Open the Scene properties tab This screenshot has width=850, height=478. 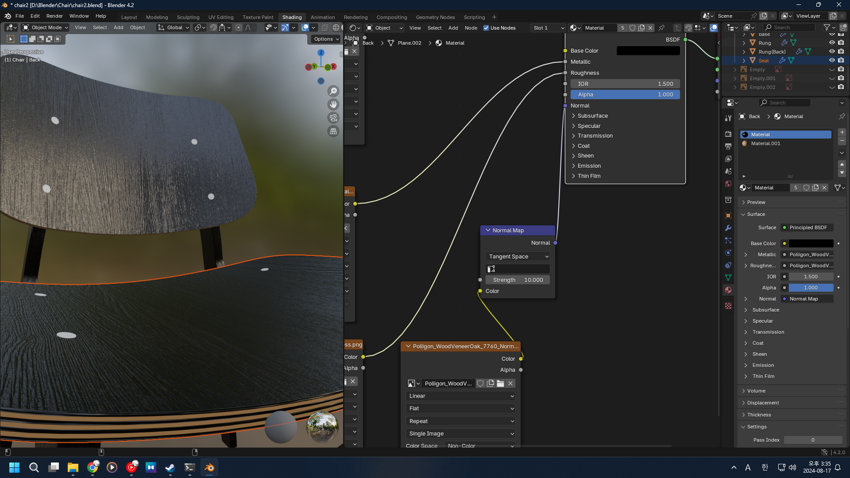coord(728,171)
